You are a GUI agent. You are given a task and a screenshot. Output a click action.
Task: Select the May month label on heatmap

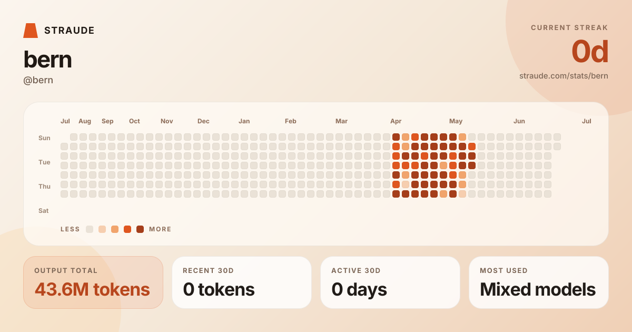pyautogui.click(x=456, y=121)
